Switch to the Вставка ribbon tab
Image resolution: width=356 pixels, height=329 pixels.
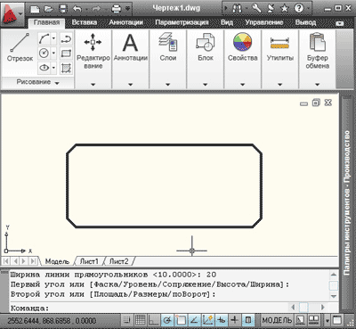tap(85, 22)
